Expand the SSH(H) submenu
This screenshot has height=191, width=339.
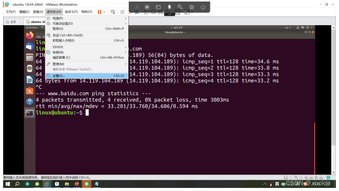[87, 47]
